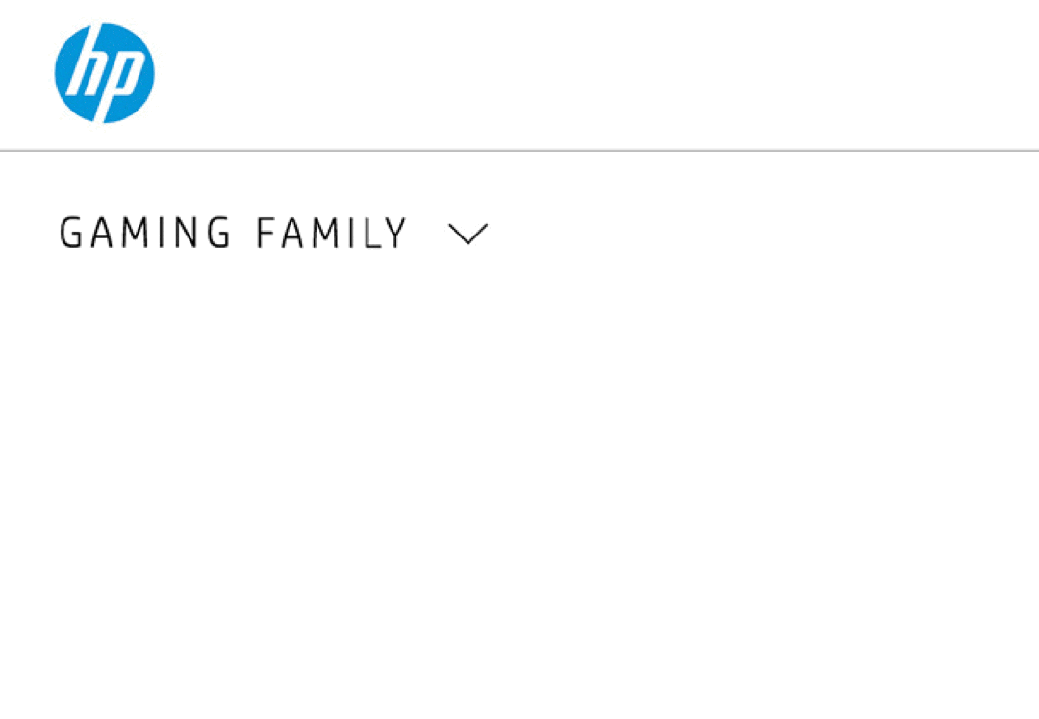Go to homepage via the blue HP icon
This screenshot has width=1039, height=719.
pyautogui.click(x=104, y=73)
